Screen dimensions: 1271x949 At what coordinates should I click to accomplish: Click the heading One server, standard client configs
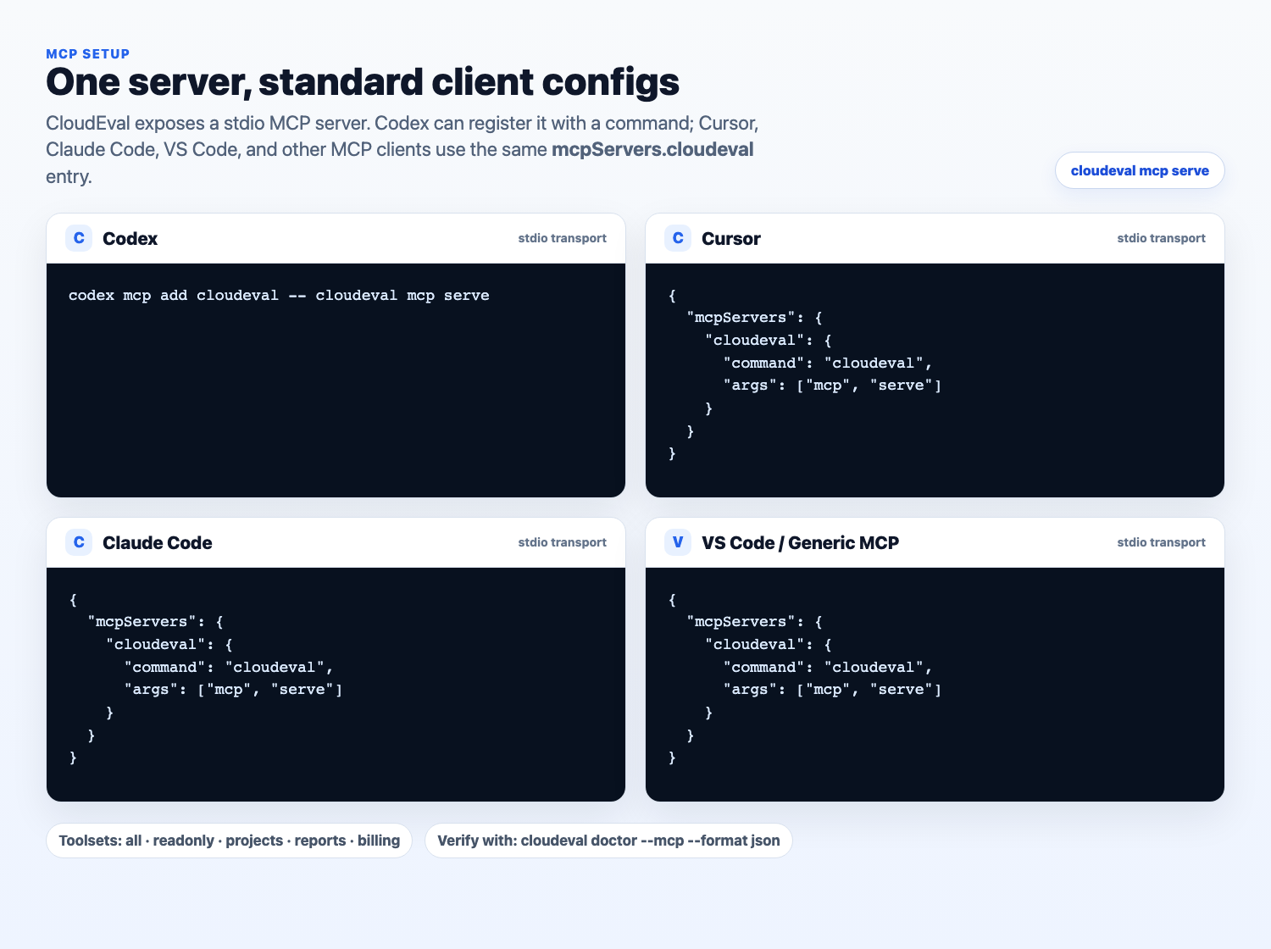coord(363,83)
